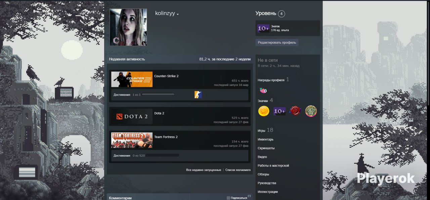Select the green spiky plant badge
This screenshot has width=430, height=200.
click(311, 111)
